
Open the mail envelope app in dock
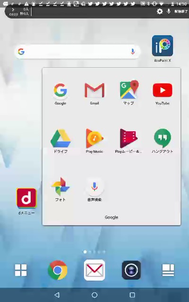click(94, 270)
